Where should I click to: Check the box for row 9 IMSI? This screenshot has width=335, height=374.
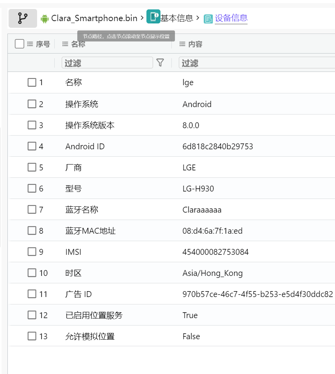click(x=32, y=252)
